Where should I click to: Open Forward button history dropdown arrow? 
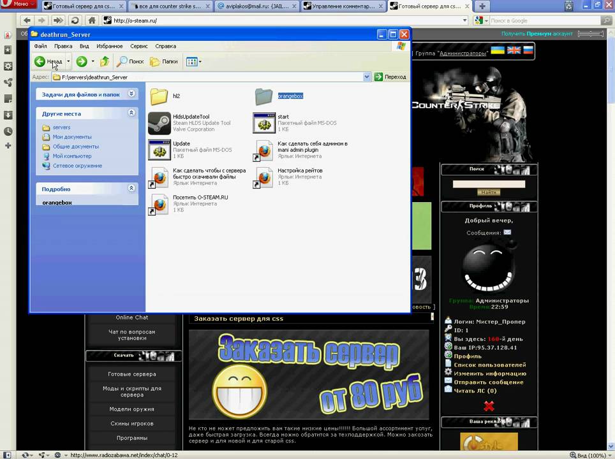click(93, 62)
